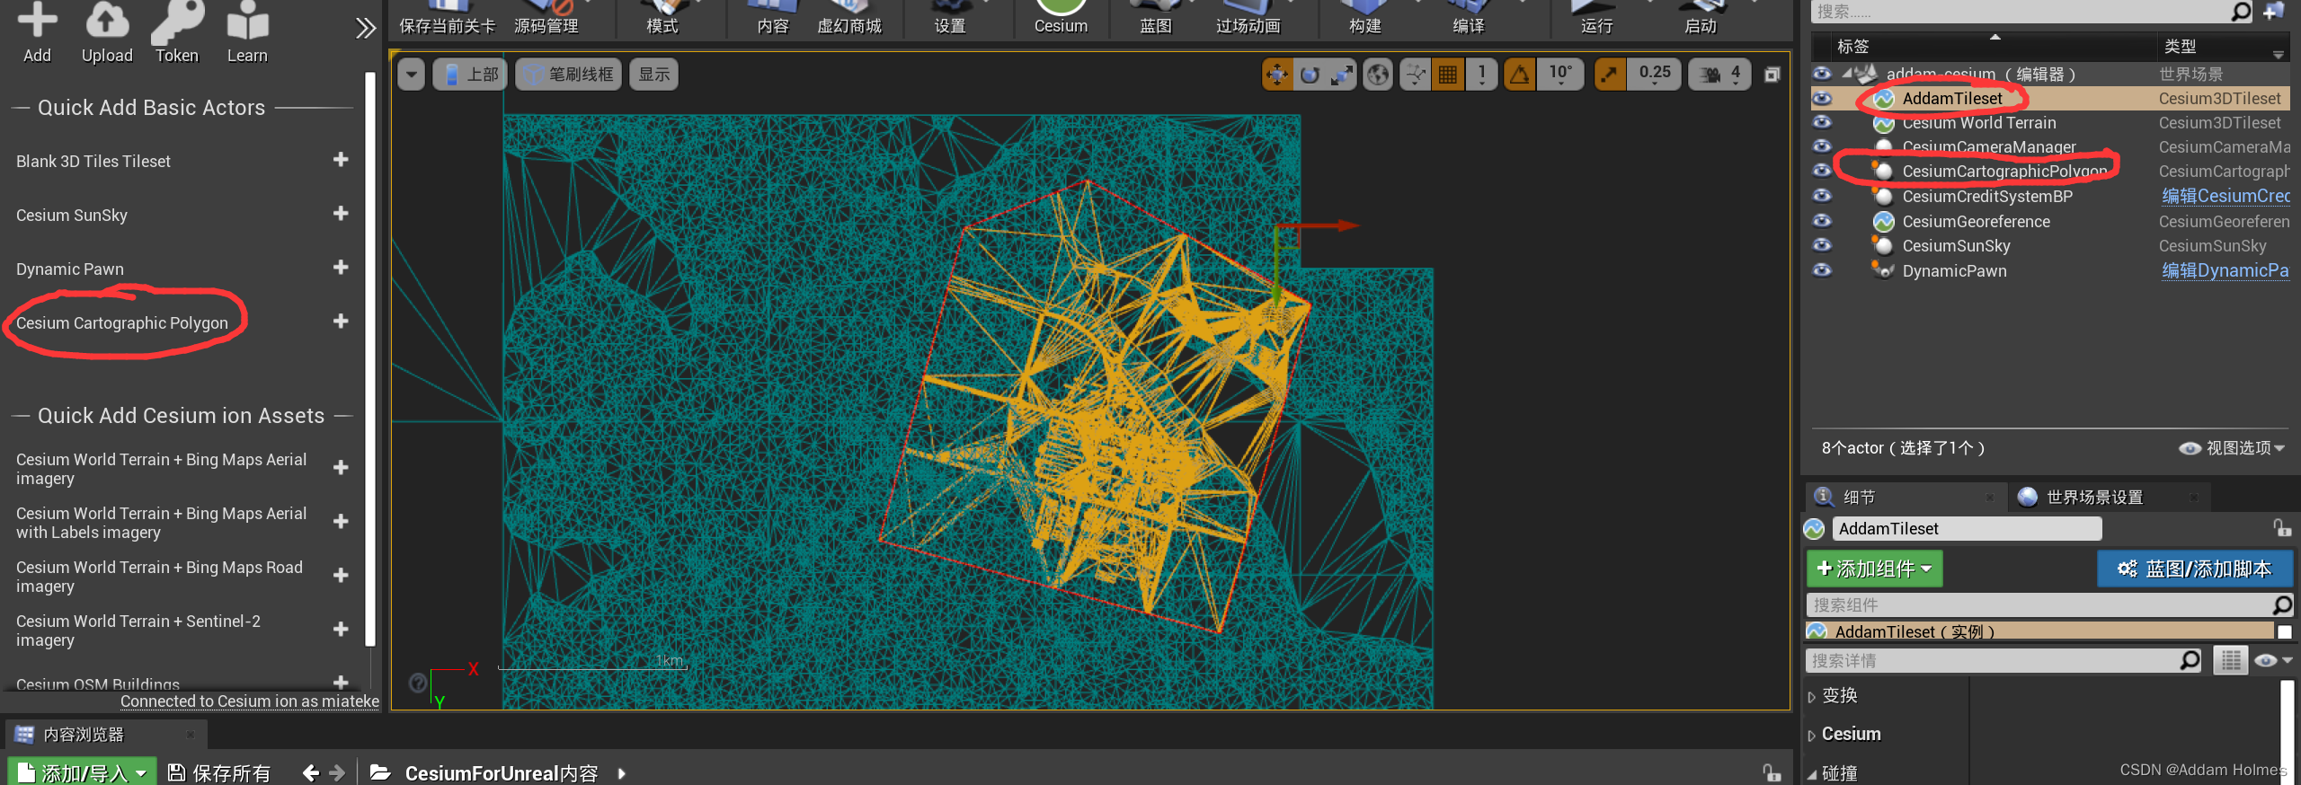This screenshot has width=2301, height=785.
Task: Expand the Transform (变换) section
Action: click(x=1812, y=696)
